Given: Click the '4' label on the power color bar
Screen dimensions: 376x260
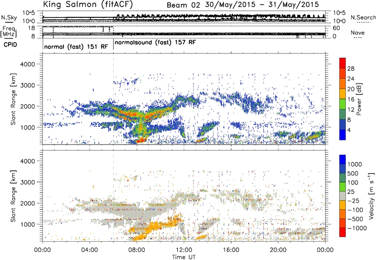Looking at the screenshot, I should pos(349,130).
